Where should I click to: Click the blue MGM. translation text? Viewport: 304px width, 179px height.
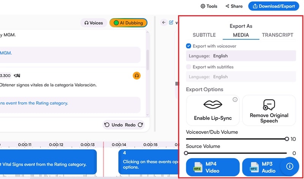click(6, 53)
